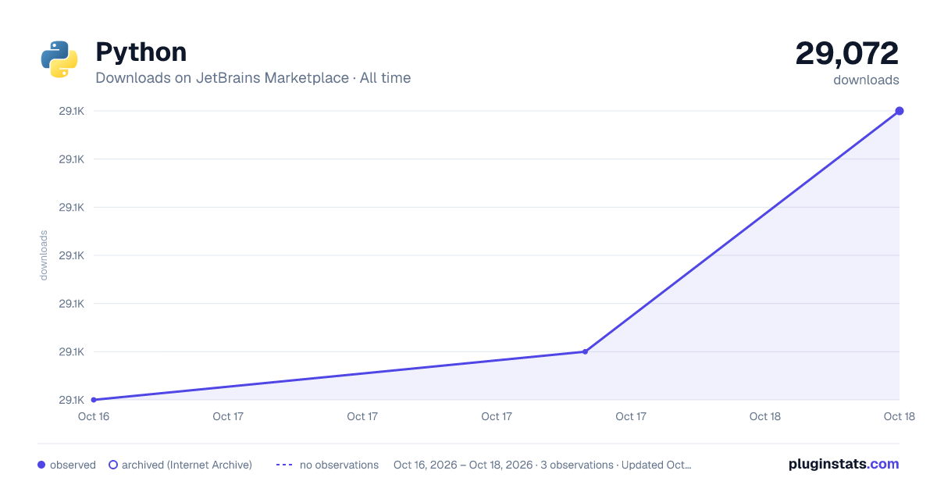Click the 'downloads' y-axis title
Screen dimensions: 937x492
(44, 255)
